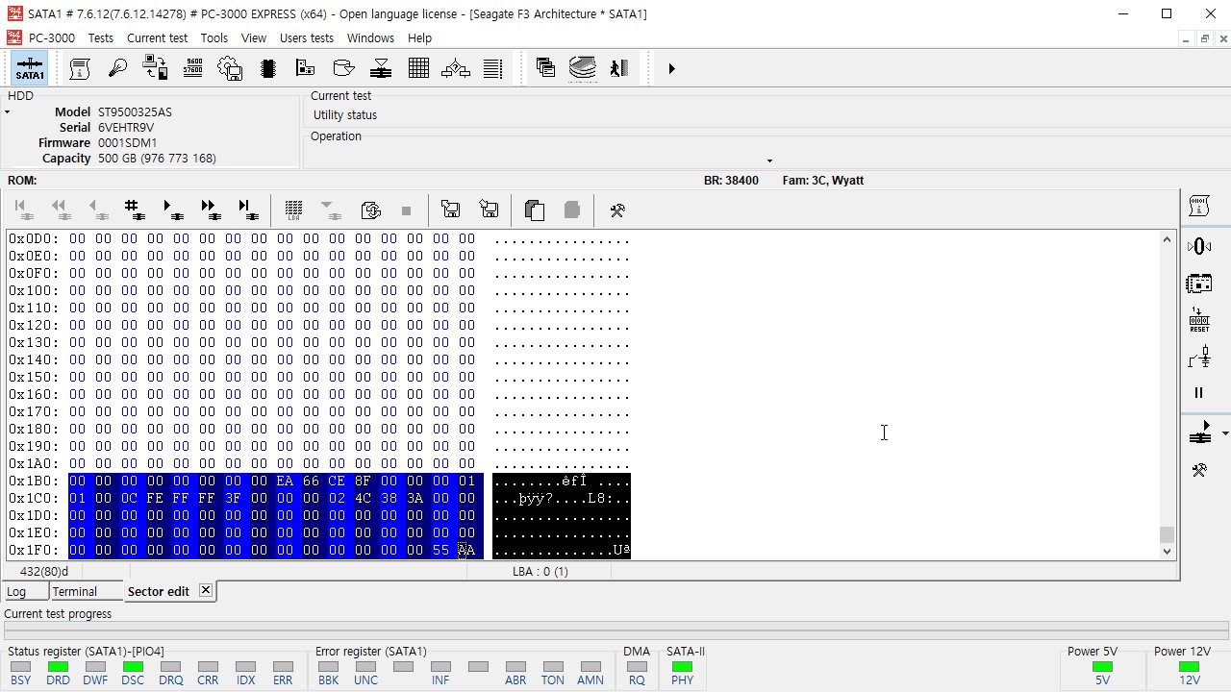1231x692 pixels.
Task: Open dropdown next to sidebar run icon
Action: [x=1223, y=433]
